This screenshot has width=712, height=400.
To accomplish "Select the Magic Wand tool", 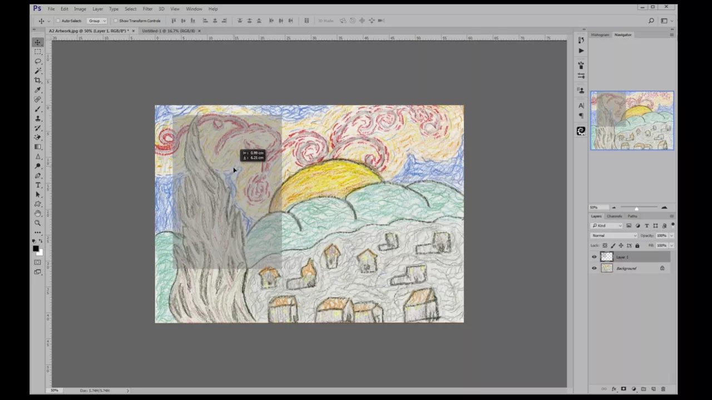I will pyautogui.click(x=38, y=71).
